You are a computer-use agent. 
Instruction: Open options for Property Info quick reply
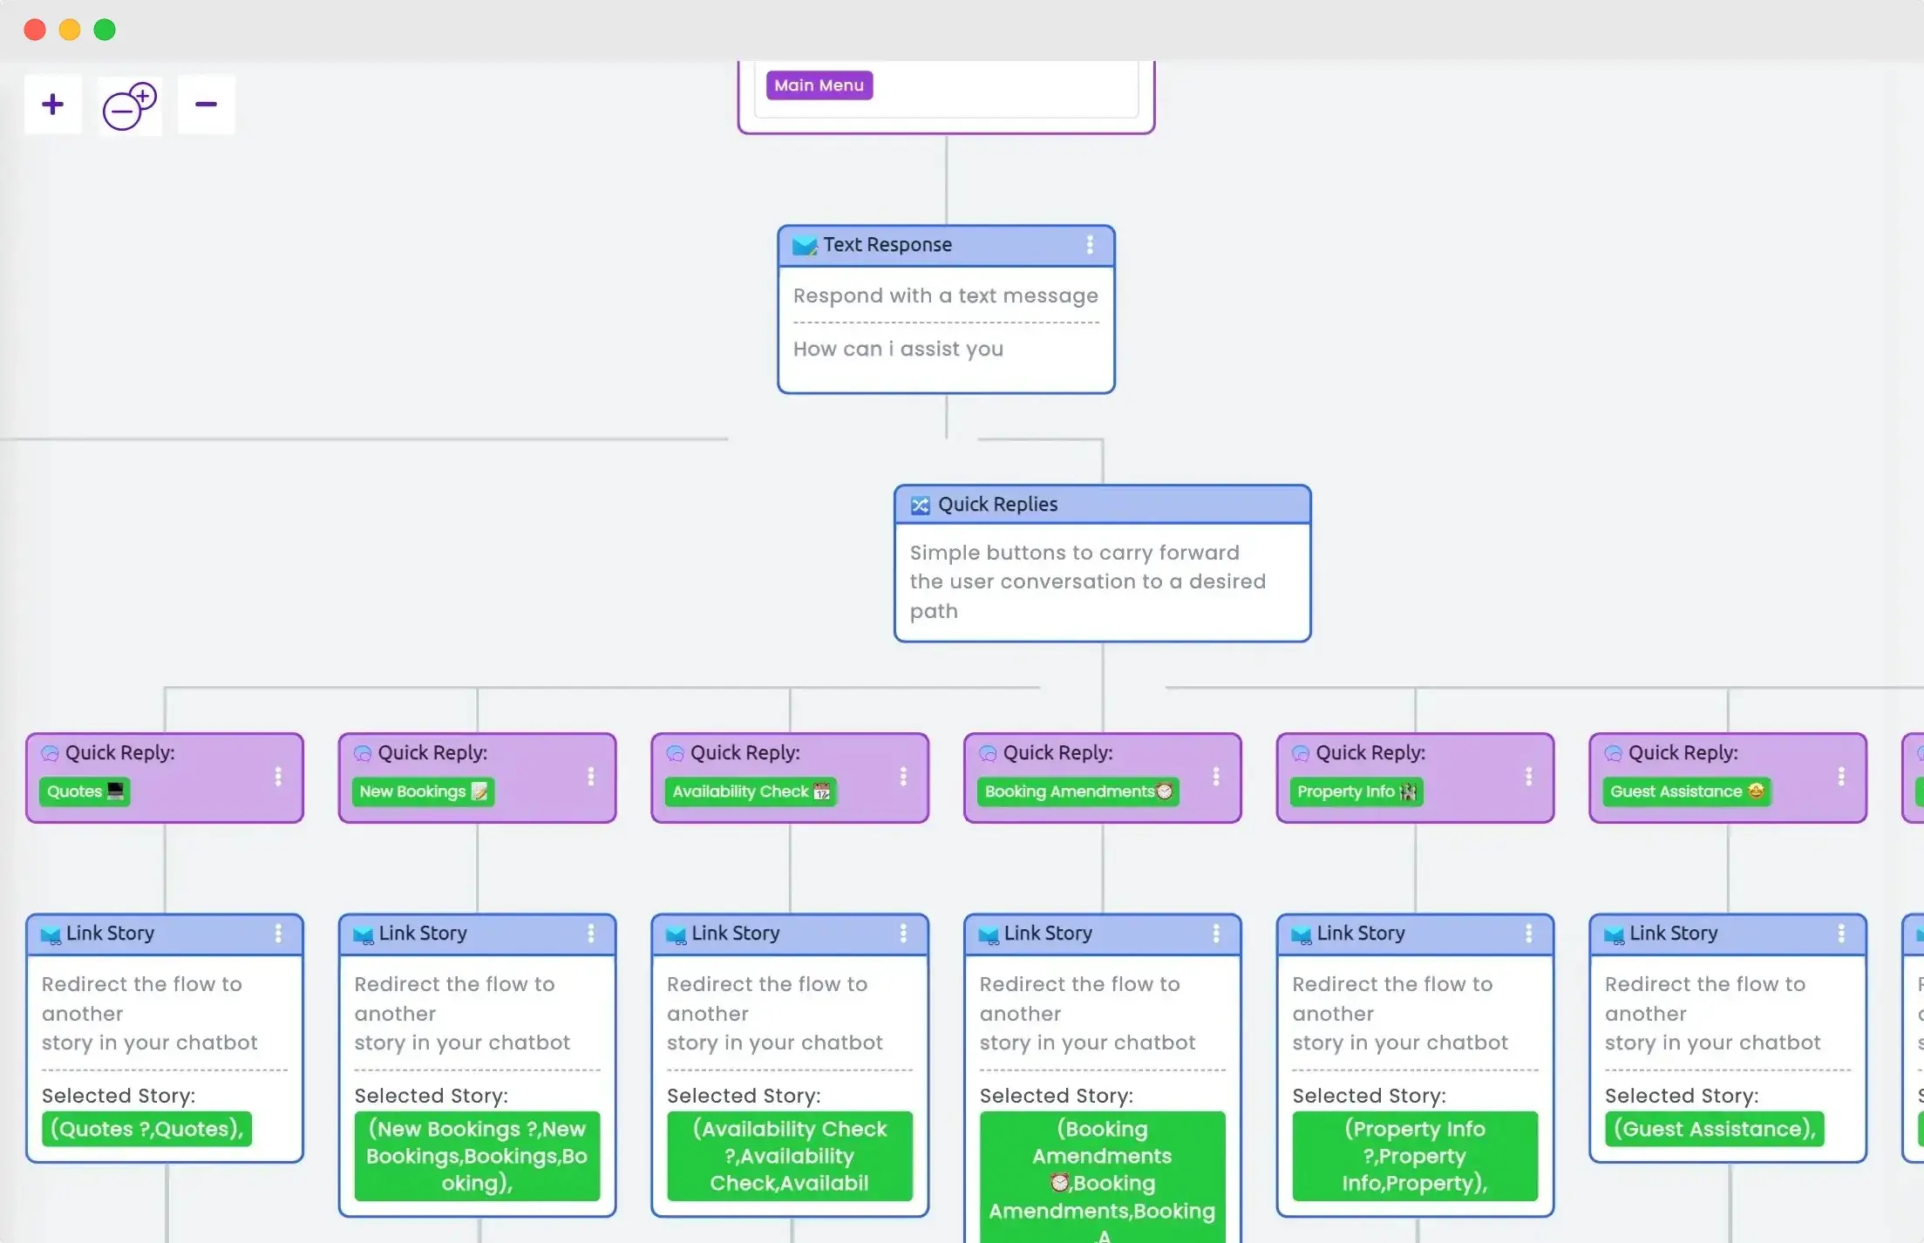(x=1528, y=777)
